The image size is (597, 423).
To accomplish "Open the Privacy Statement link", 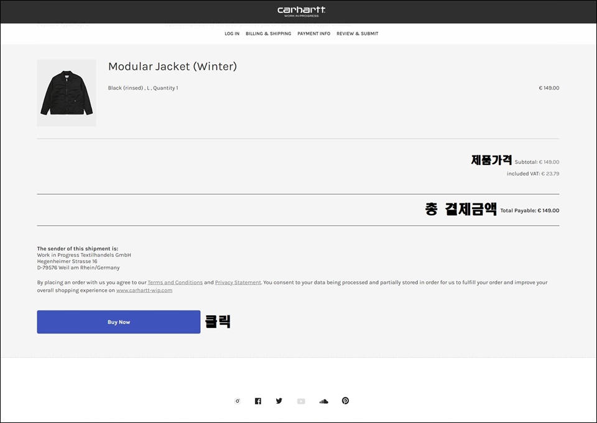I will tap(238, 282).
